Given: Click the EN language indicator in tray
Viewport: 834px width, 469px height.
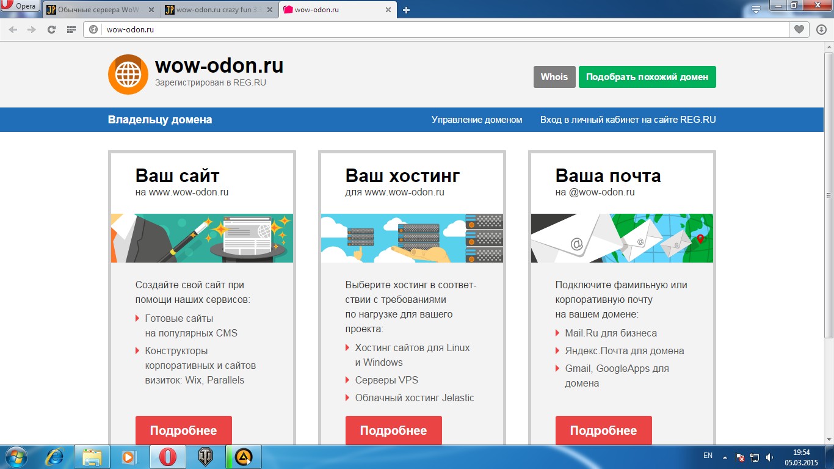Looking at the screenshot, I should click(x=708, y=456).
